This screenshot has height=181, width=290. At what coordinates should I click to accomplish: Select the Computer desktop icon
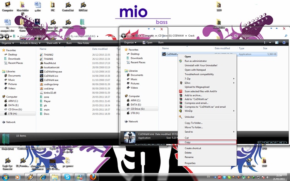(x=8, y=7)
